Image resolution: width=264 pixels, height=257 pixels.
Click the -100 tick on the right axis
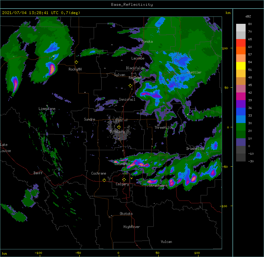224,206
